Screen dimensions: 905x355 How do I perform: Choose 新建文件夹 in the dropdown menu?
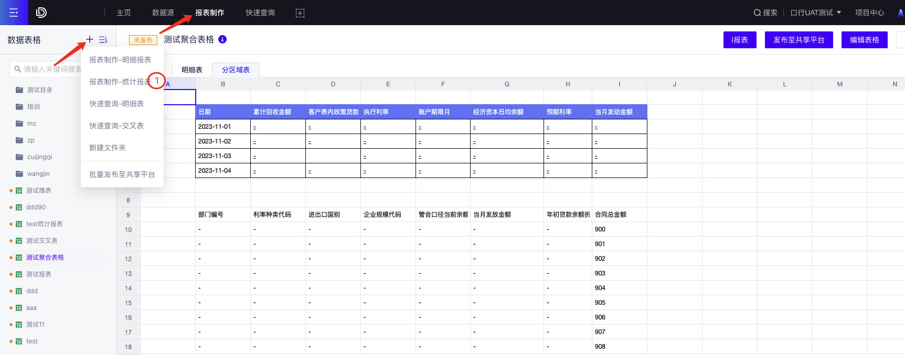tap(108, 148)
